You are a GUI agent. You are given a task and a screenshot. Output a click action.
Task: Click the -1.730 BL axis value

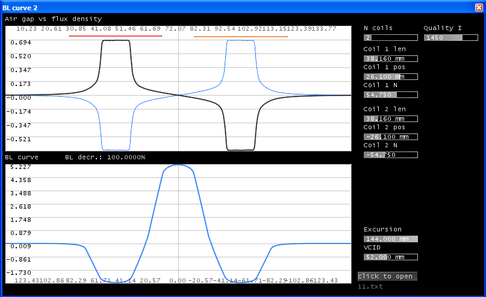coord(19,272)
